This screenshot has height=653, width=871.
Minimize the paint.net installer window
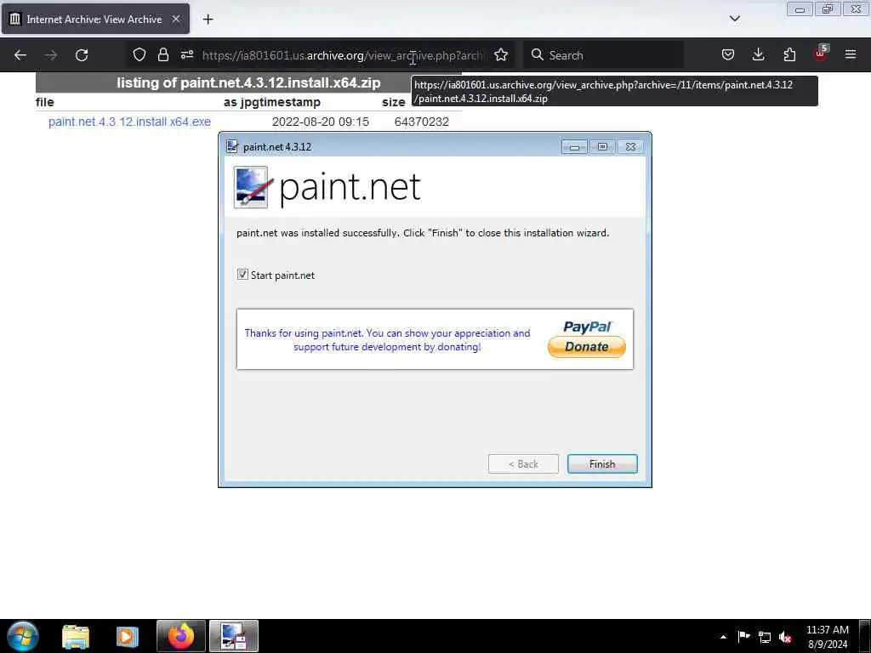(574, 146)
